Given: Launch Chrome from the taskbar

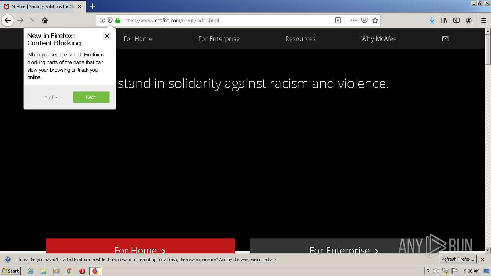Looking at the screenshot, I should pyautogui.click(x=69, y=271).
